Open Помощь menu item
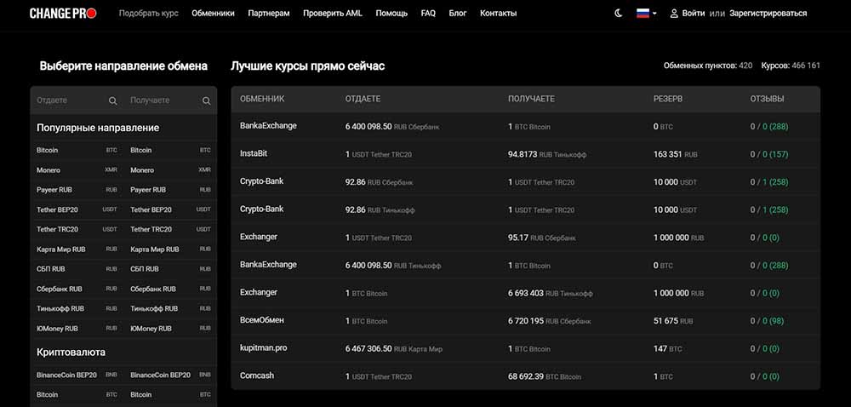The width and height of the screenshot is (851, 407). (x=391, y=14)
